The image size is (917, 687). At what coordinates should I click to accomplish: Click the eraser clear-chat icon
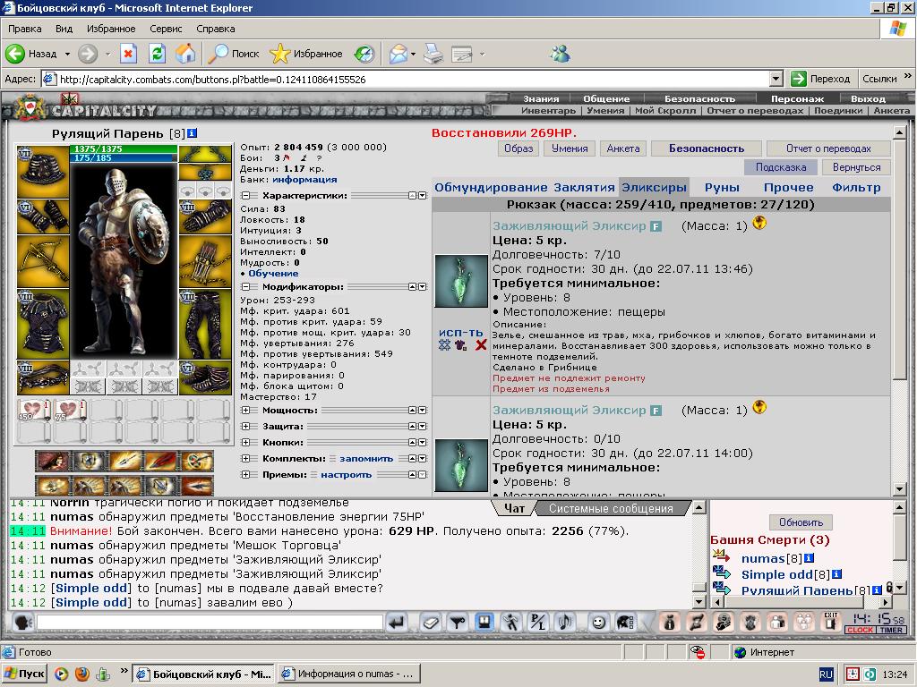(431, 623)
